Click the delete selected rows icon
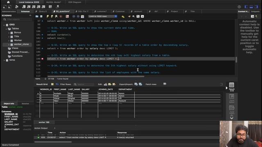The image size is (262, 147). tap(114, 85)
